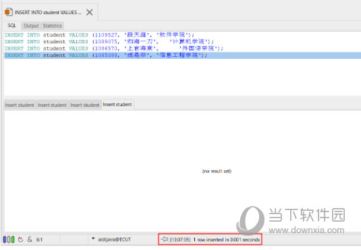
Task: Click the colored bars indicator in status bar
Action: [x=9, y=239]
